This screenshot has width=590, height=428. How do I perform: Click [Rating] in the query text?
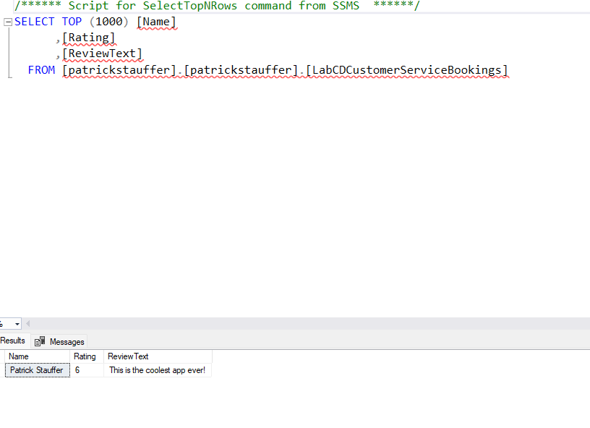88,38
